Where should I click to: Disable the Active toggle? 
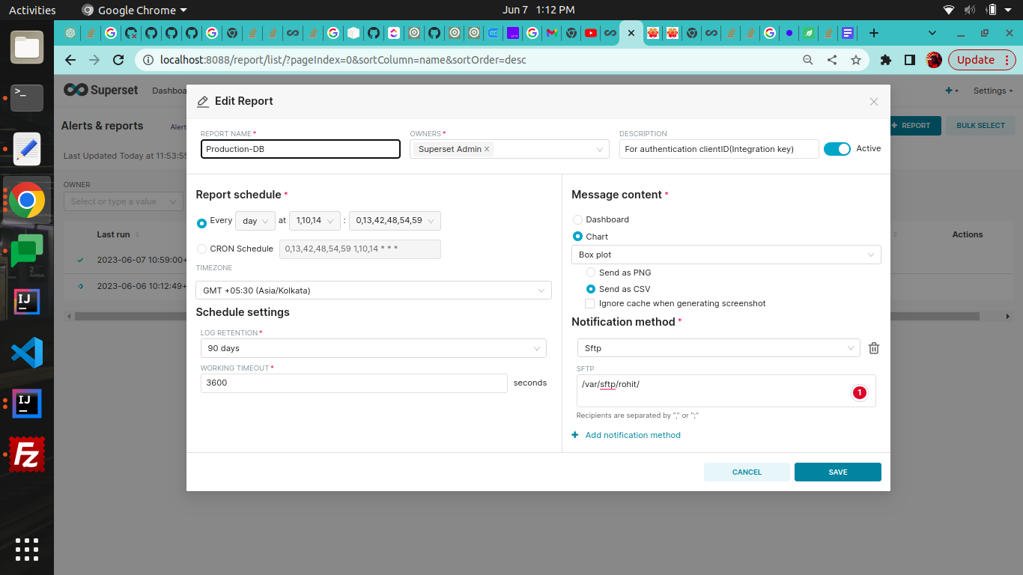pos(837,148)
